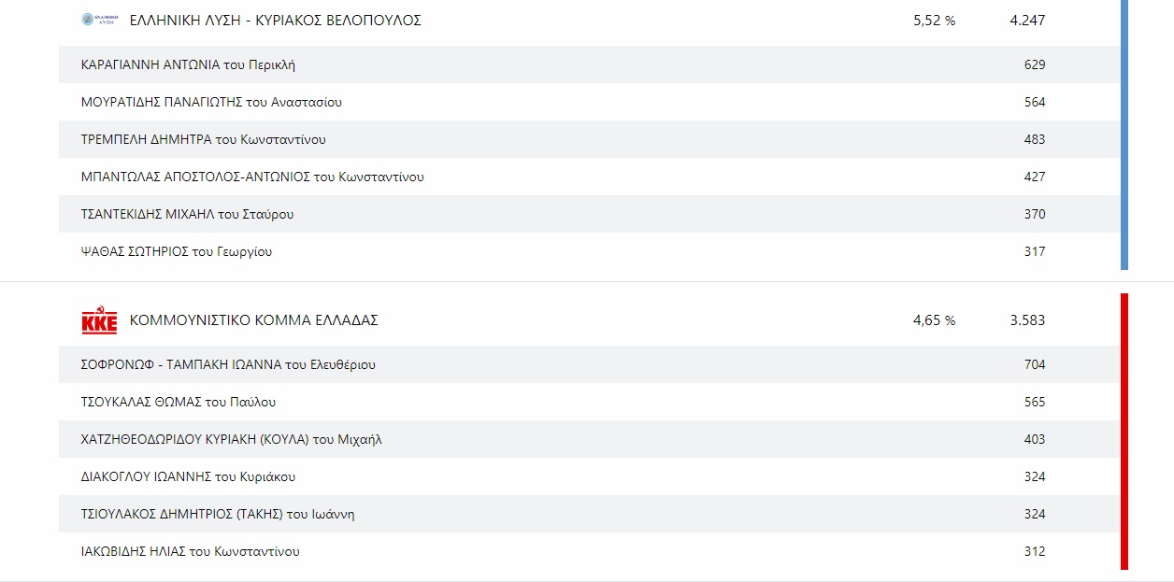The image size is (1174, 582).
Task: Click the red KKE color bar
Action: 1124,431
